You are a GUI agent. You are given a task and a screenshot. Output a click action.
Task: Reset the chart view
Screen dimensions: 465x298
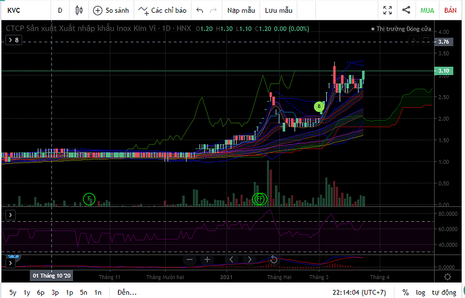click(274, 260)
